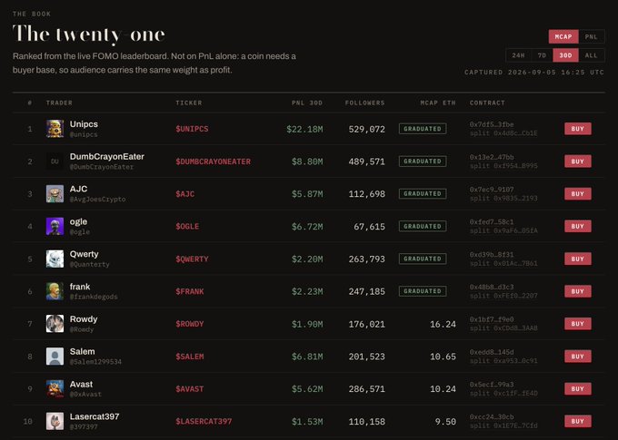The image size is (618, 440).
Task: Open the $DUMBCRAYONEATER ticker
Action: [x=214, y=161]
